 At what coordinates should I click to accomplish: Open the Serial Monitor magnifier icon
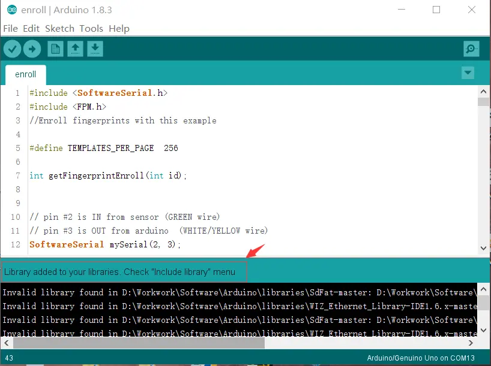pos(471,49)
